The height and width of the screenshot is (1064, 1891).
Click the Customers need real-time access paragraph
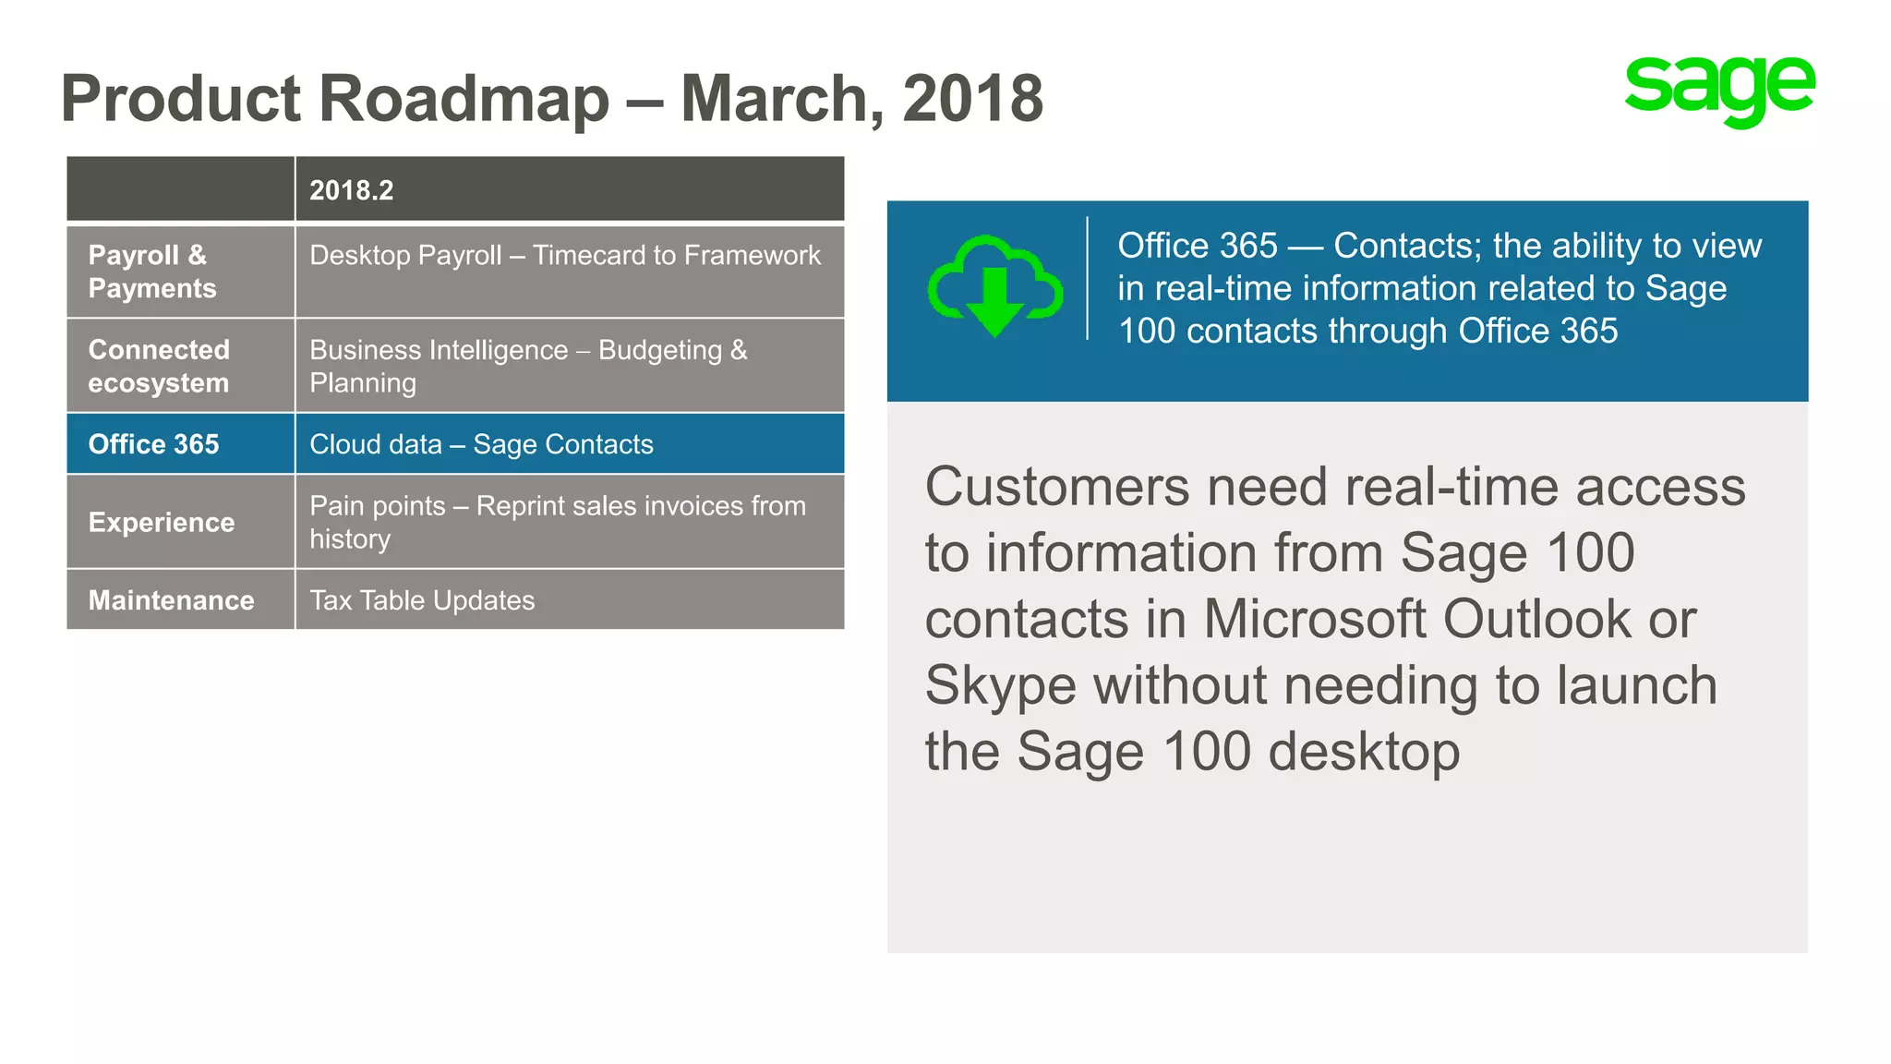tap(1335, 618)
